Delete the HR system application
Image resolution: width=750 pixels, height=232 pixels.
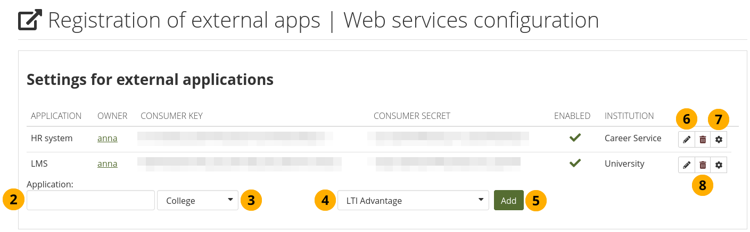[x=703, y=139]
